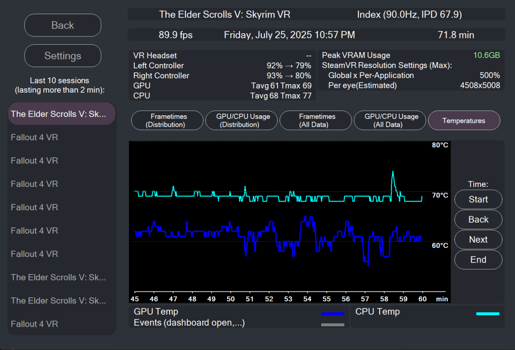The image size is (515, 350).
Task: Click the blue GPU Temp legend swatch
Action: click(332, 314)
